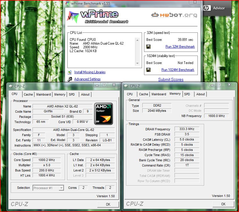Click the AMD Turion 64 processor logo

(x=103, y=114)
